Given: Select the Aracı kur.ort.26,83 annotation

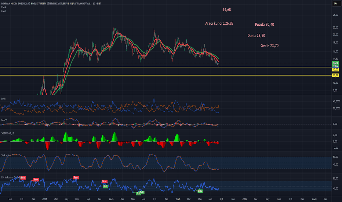Looking at the screenshot, I should pos(219,24).
